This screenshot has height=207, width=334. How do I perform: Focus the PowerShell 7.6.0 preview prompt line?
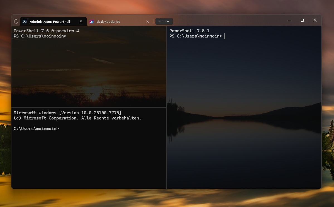pyautogui.click(x=40, y=36)
